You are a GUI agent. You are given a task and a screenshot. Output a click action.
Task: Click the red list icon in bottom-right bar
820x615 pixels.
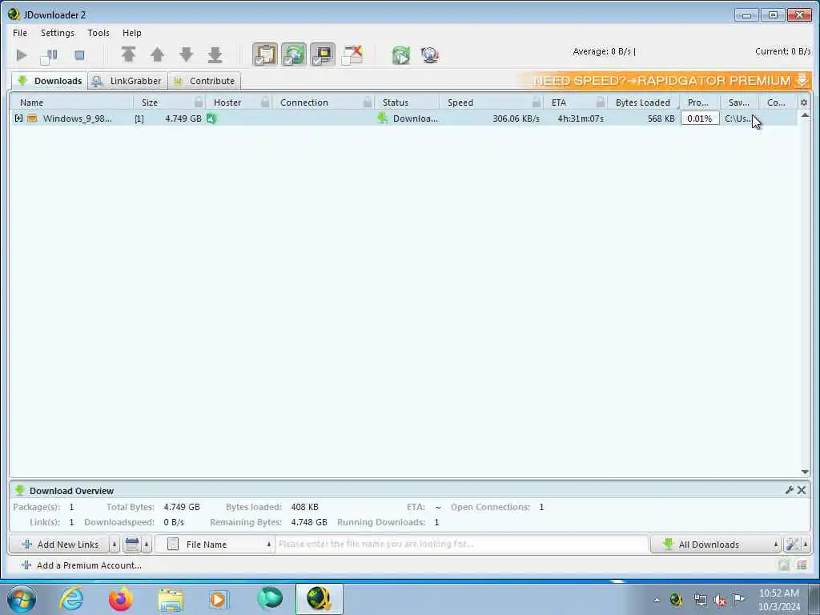click(801, 565)
